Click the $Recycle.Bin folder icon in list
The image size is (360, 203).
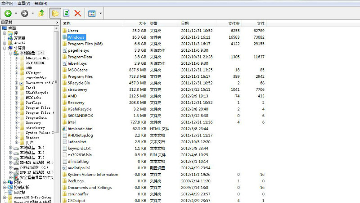coord(64,83)
